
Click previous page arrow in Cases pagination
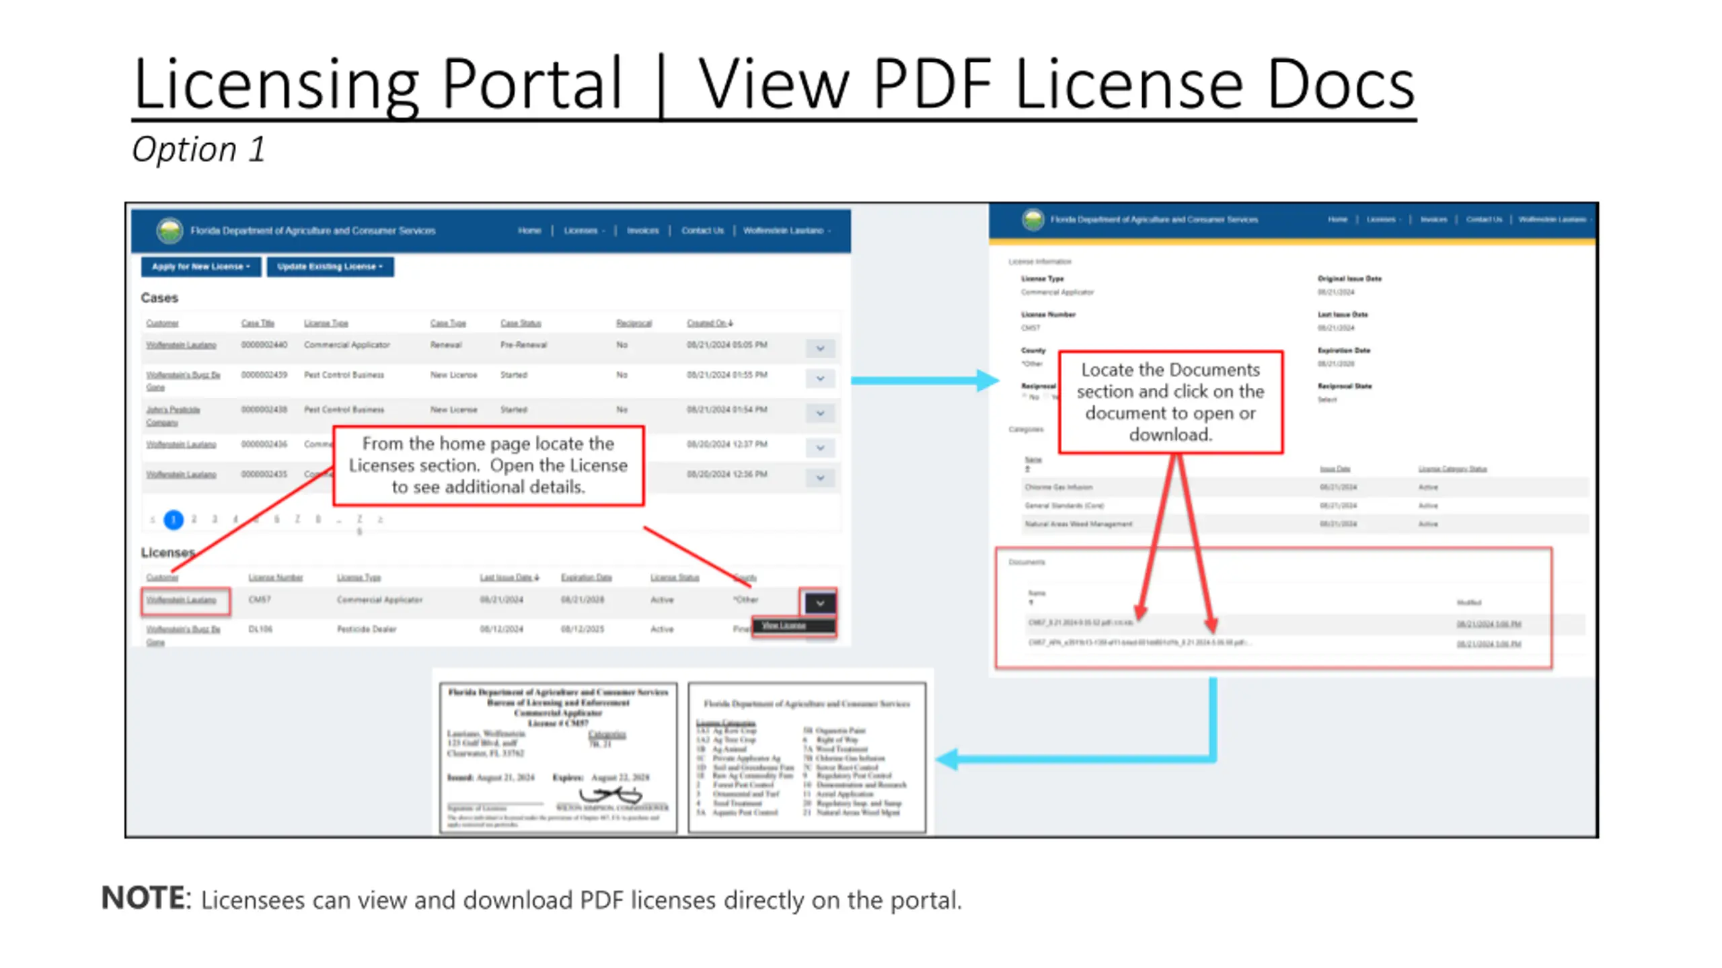click(x=153, y=519)
